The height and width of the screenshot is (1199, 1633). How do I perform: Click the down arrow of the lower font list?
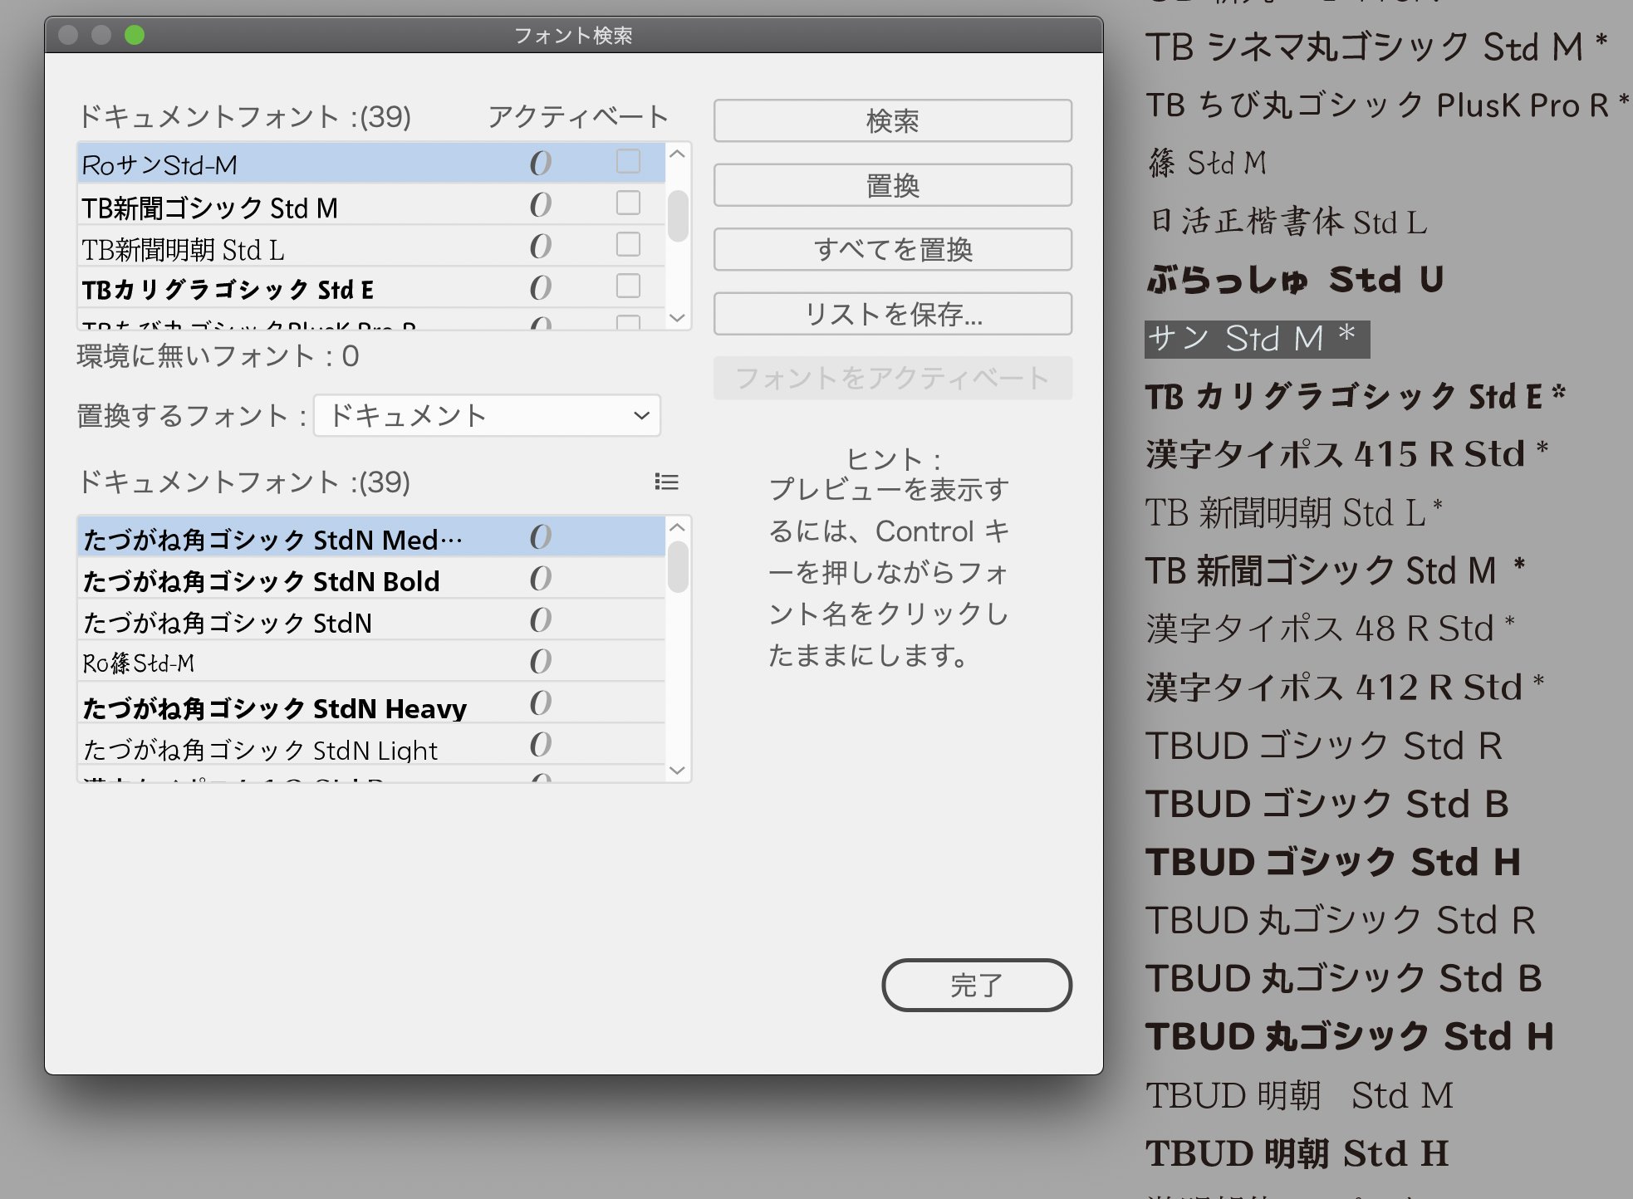tap(677, 771)
